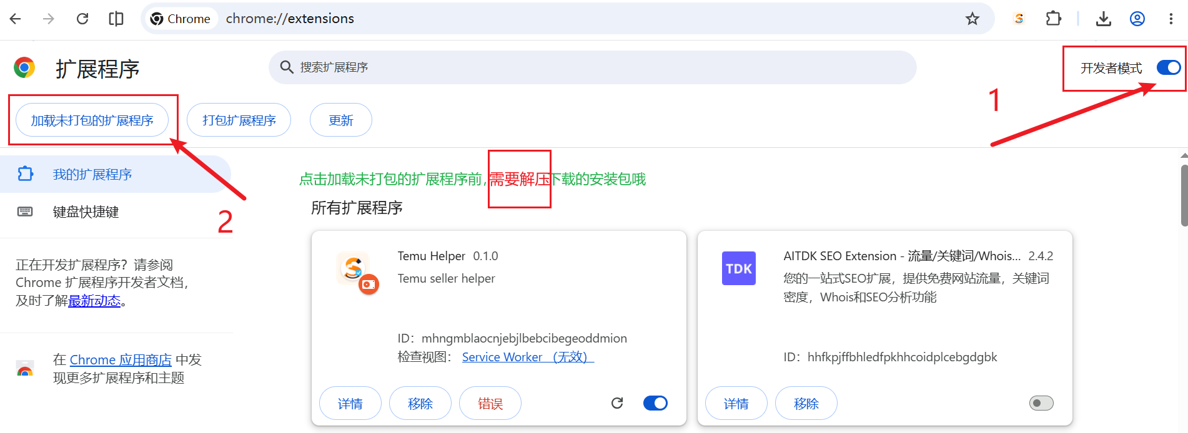1188x433 pixels.
Task: Bookmark this page with the star icon
Action: click(973, 19)
